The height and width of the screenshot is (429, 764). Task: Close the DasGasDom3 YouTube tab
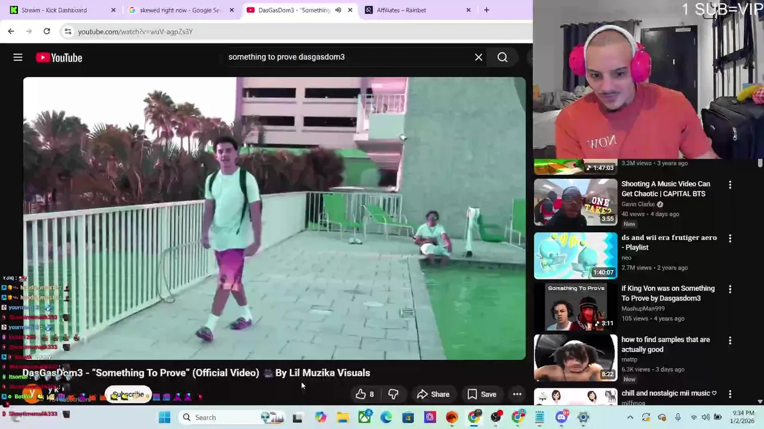pos(350,10)
